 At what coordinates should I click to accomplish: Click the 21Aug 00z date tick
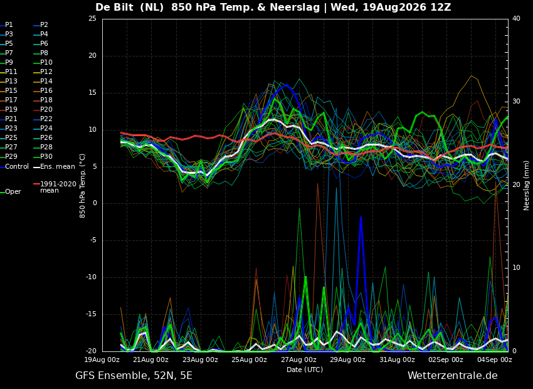[151, 360]
